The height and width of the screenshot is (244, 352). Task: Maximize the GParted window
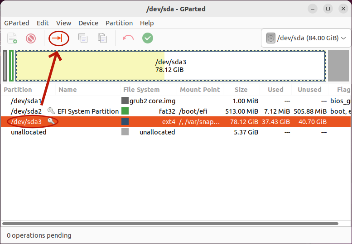click(x=328, y=9)
